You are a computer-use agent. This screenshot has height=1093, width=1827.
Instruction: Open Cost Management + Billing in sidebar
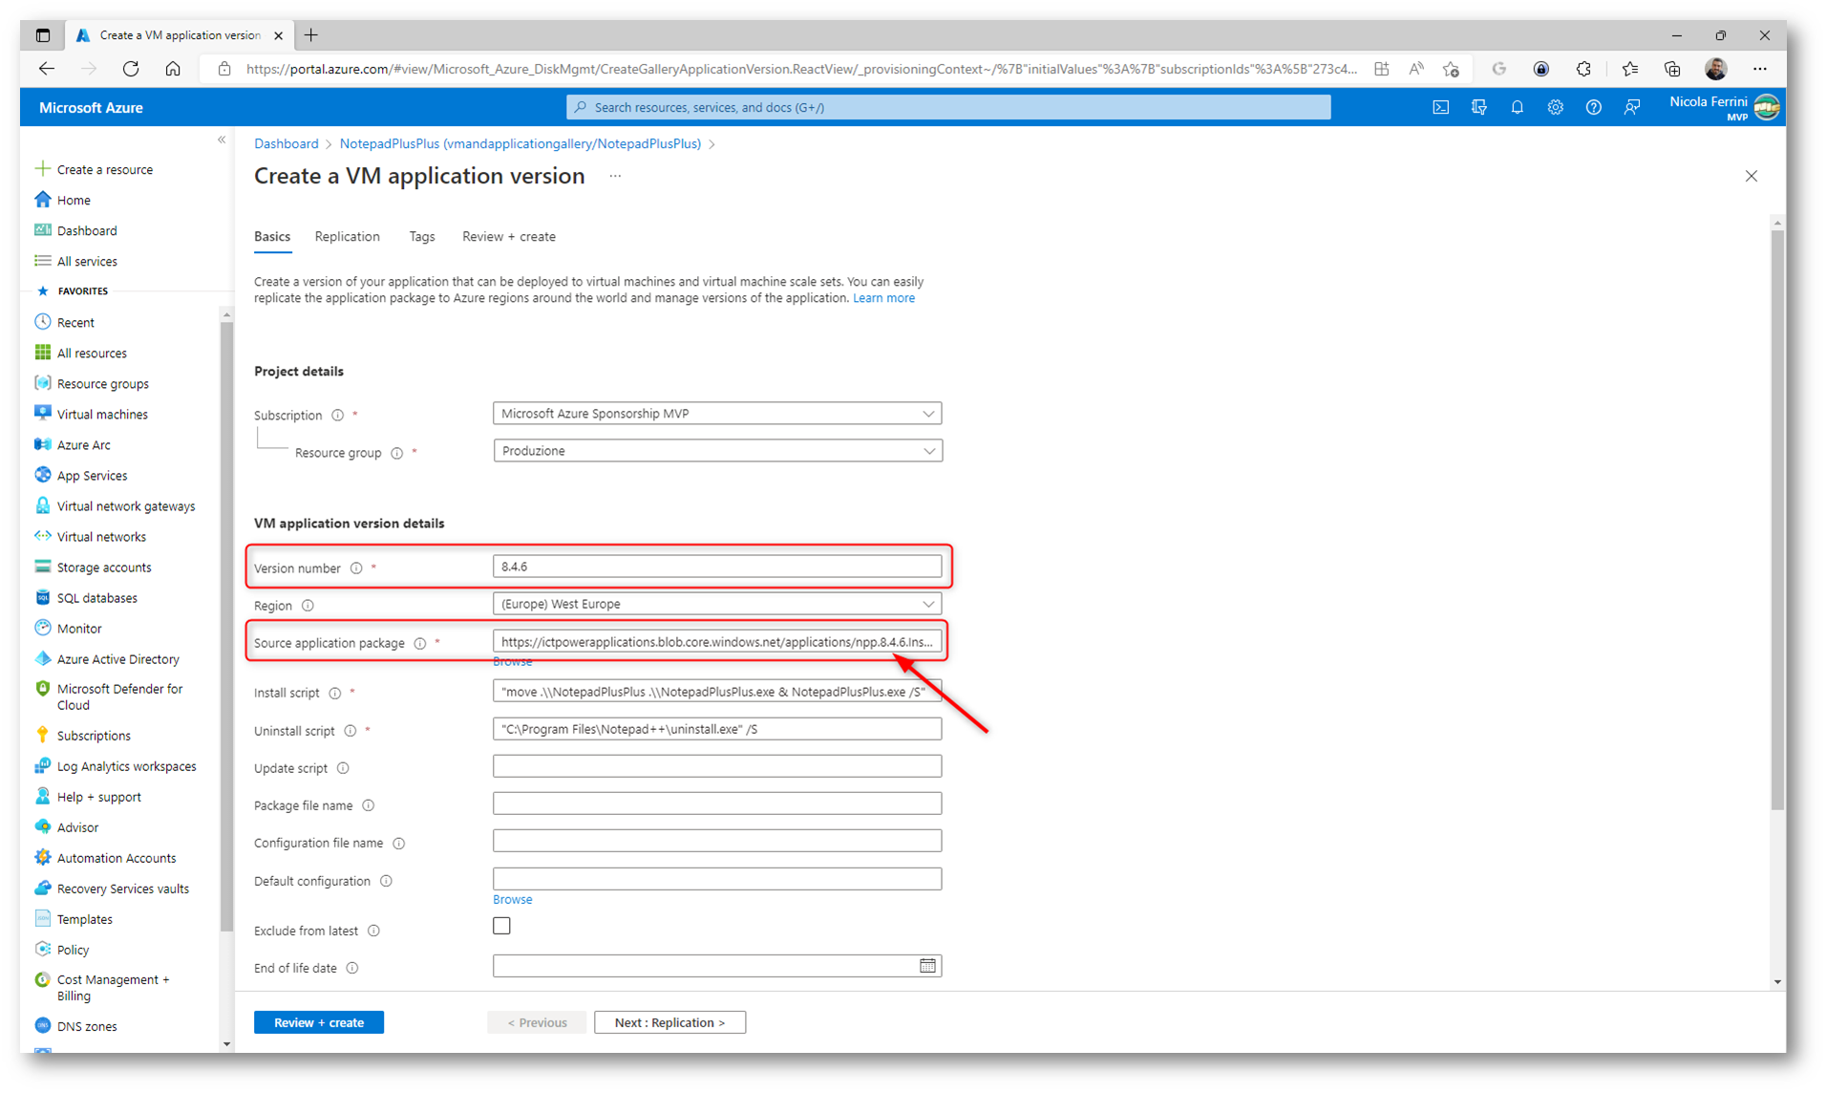[113, 988]
